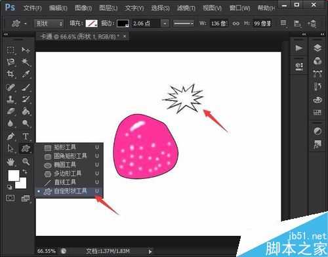Open the fill color swatch

(x=91, y=24)
